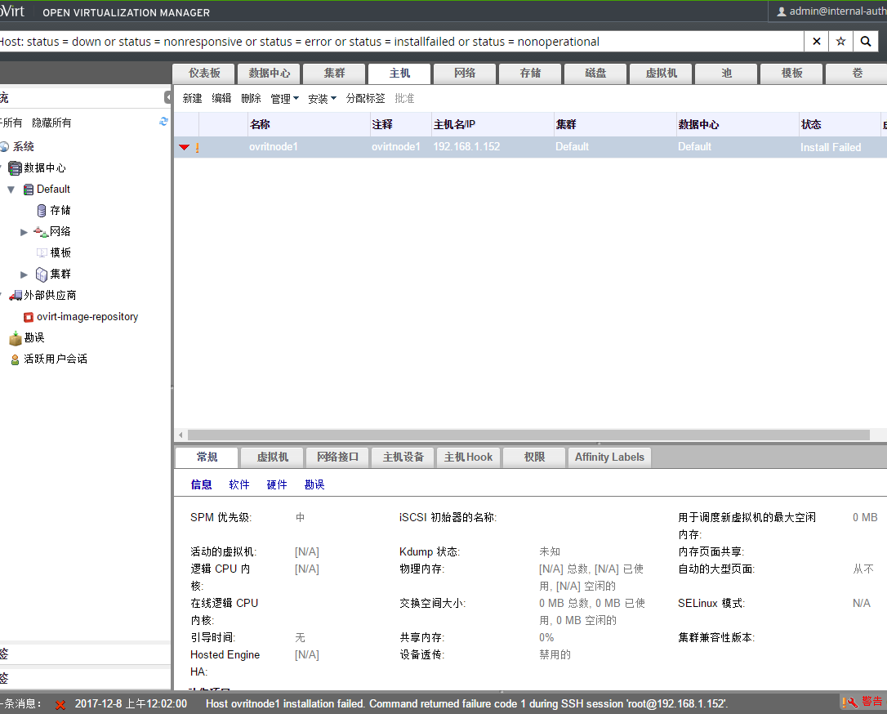Collapse the Default data center node
Screen dimensions: 887x714
point(11,190)
